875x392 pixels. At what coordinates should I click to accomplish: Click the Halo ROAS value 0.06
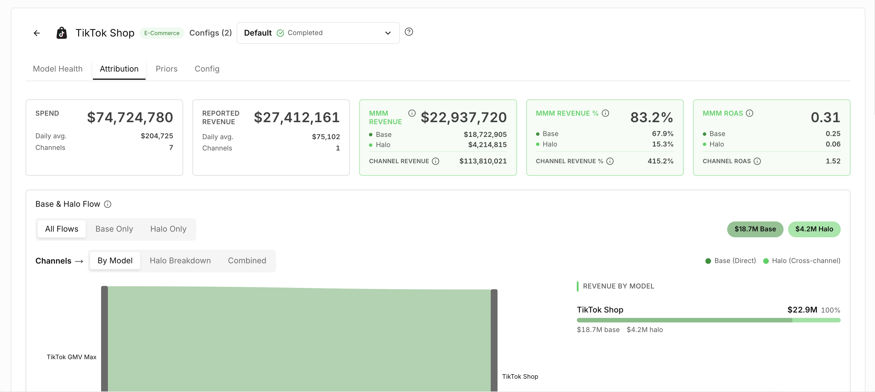[833, 144]
